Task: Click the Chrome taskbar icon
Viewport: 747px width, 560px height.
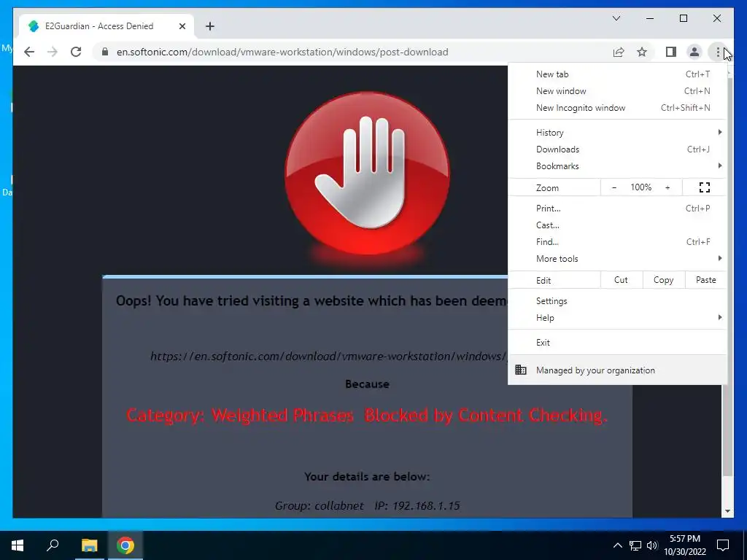Action: click(x=125, y=545)
